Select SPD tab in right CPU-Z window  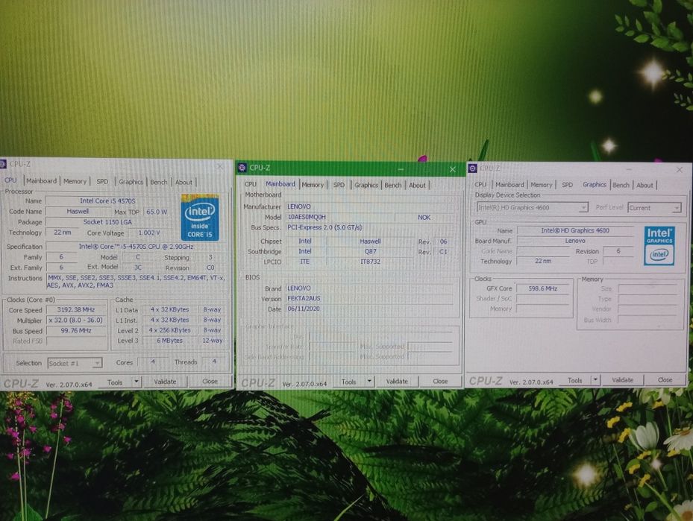[x=567, y=185]
